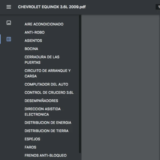Select the document outline icon
160x160 pixels.
point(9,39)
